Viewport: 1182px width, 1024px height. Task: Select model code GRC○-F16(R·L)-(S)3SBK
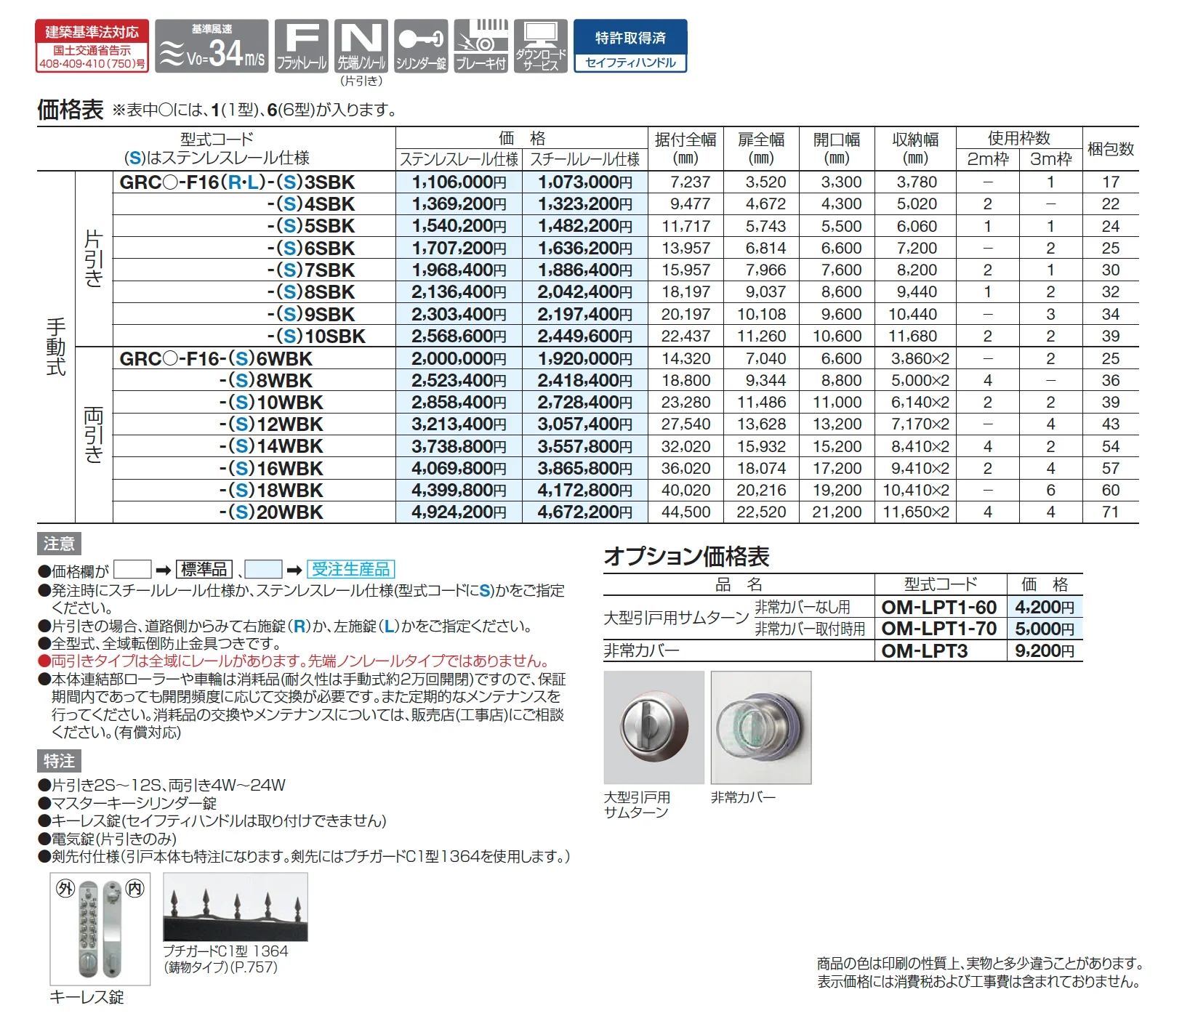237,182
